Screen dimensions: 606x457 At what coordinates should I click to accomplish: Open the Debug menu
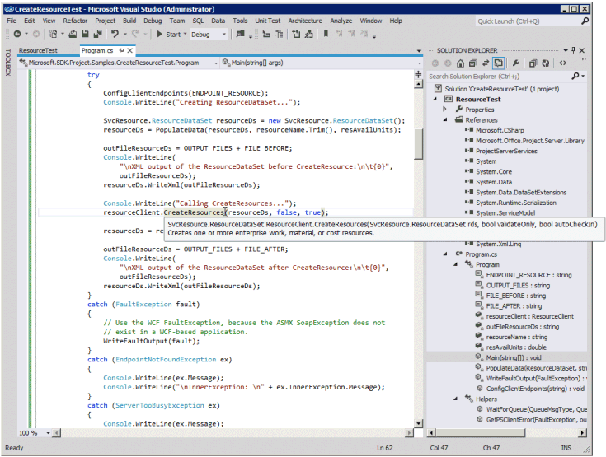pos(153,21)
